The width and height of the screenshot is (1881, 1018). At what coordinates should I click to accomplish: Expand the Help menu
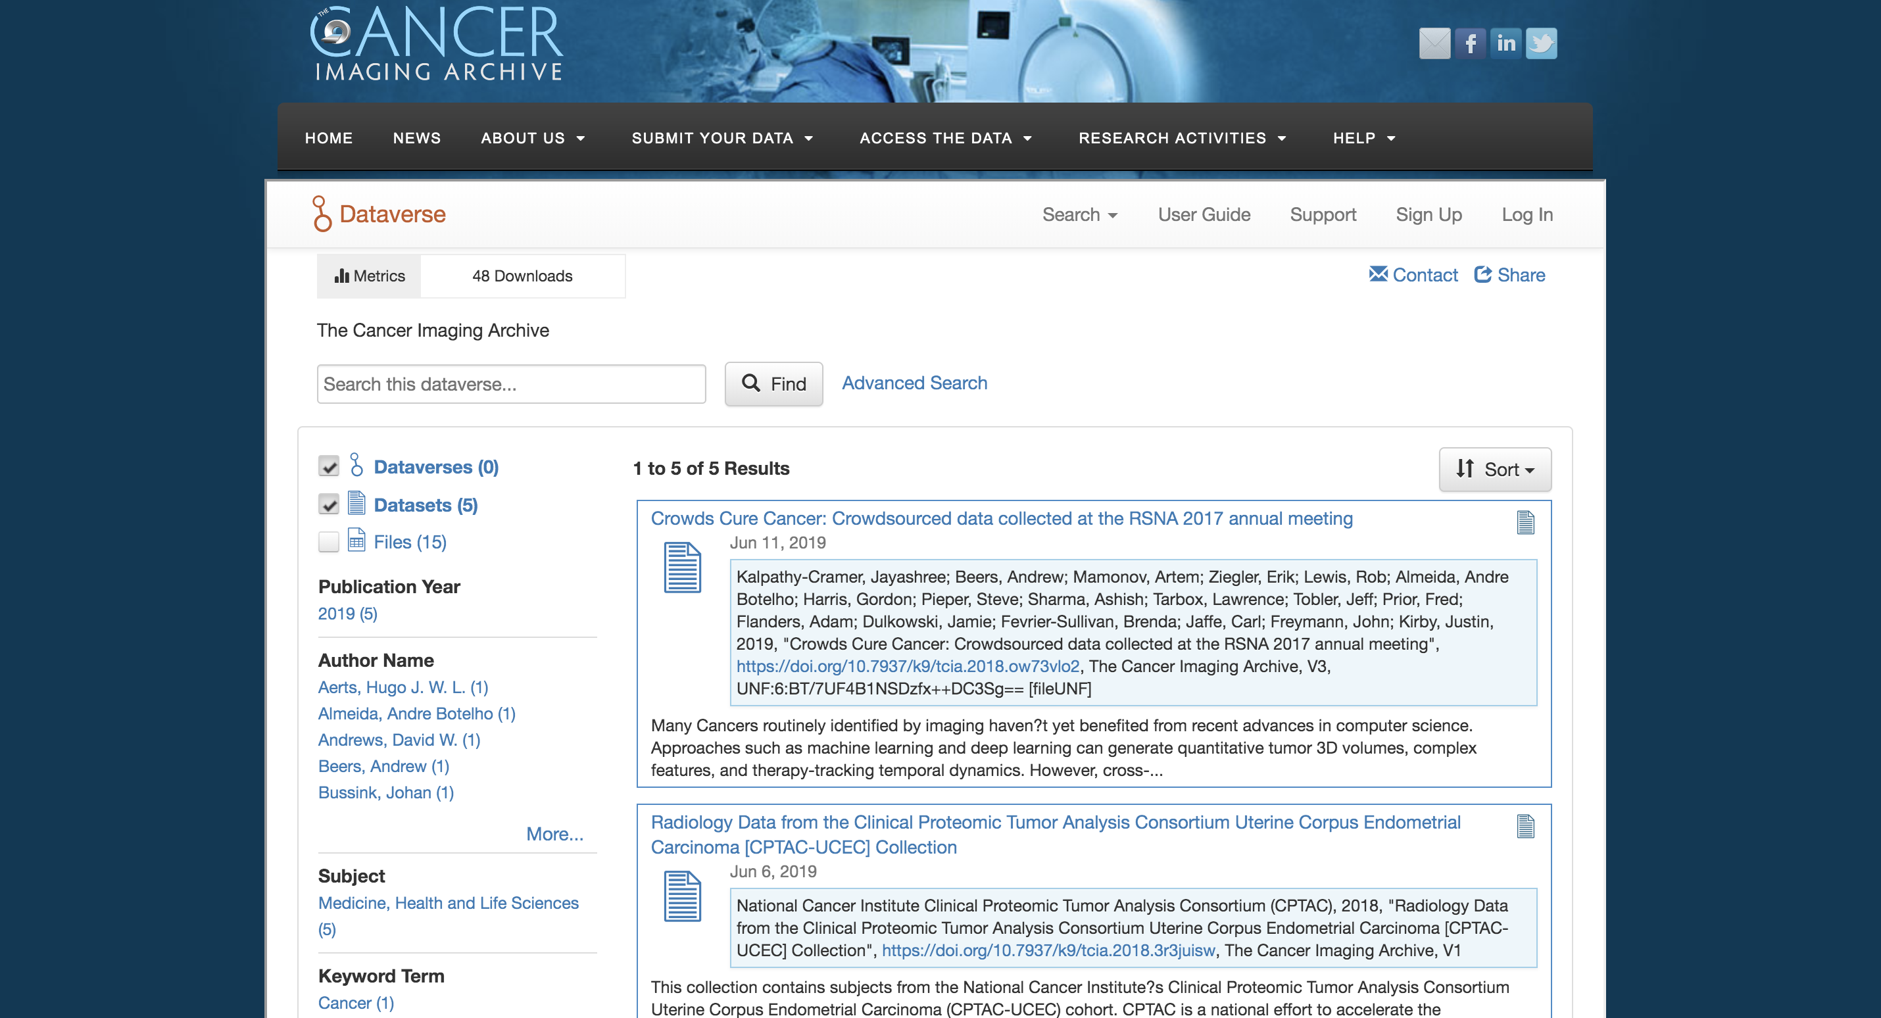(x=1364, y=138)
